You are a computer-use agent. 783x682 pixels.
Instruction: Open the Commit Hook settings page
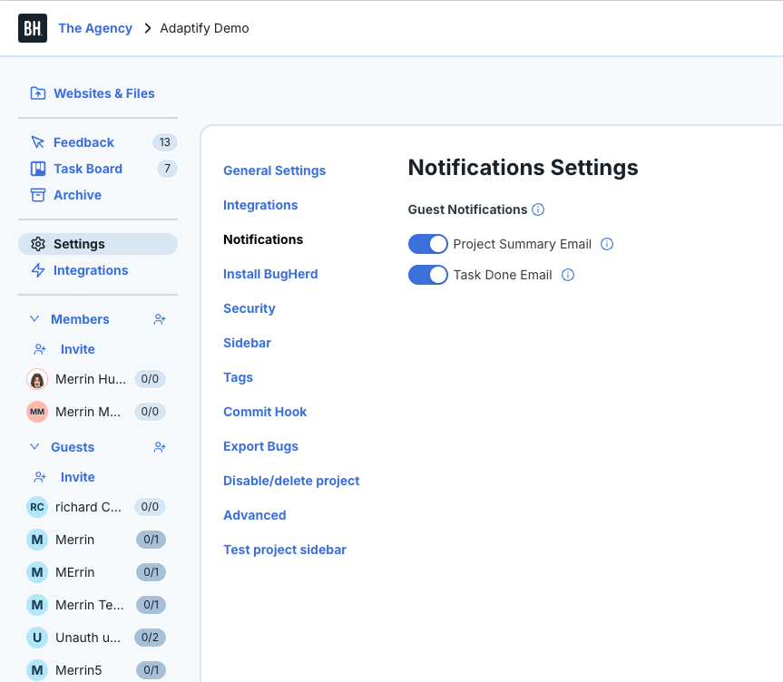[265, 412]
